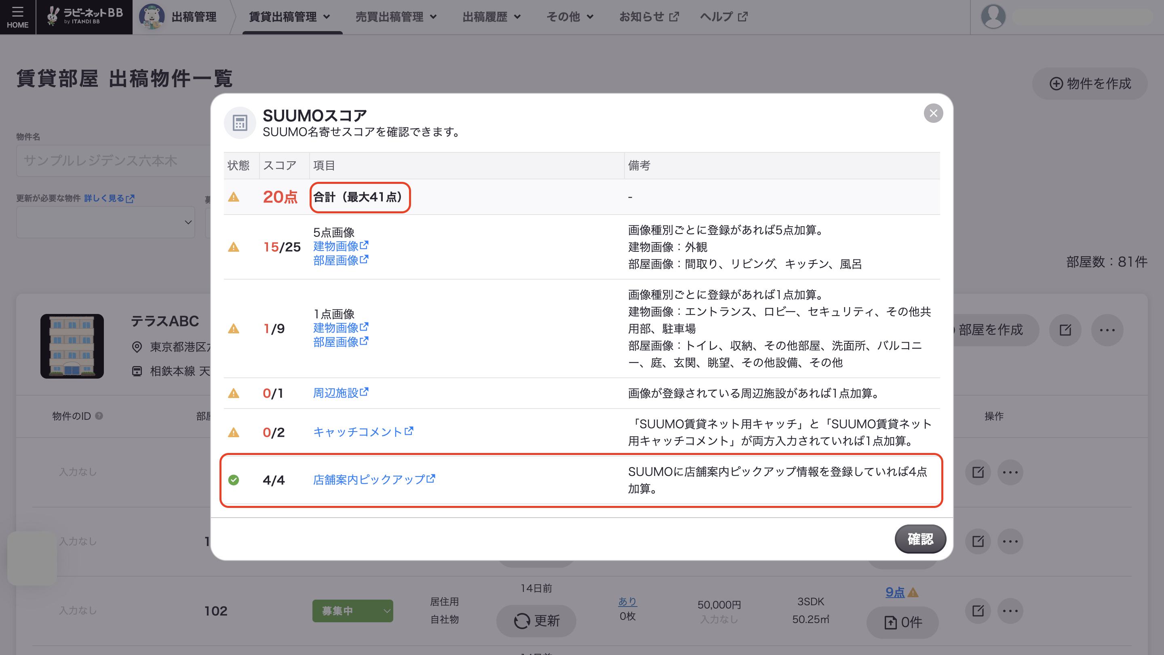Click the calculator icon in SUUMOスコア header

[x=240, y=122]
